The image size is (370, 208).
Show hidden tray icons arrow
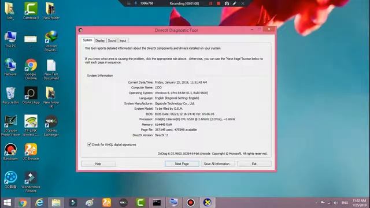pyautogui.click(x=316, y=203)
